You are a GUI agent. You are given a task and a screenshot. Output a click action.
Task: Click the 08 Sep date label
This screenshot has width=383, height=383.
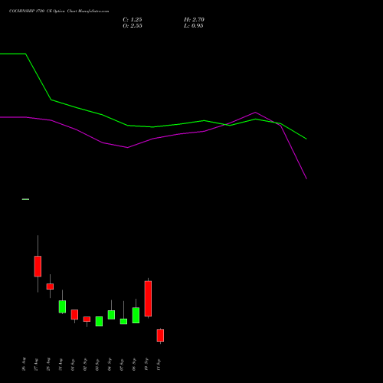134,365
